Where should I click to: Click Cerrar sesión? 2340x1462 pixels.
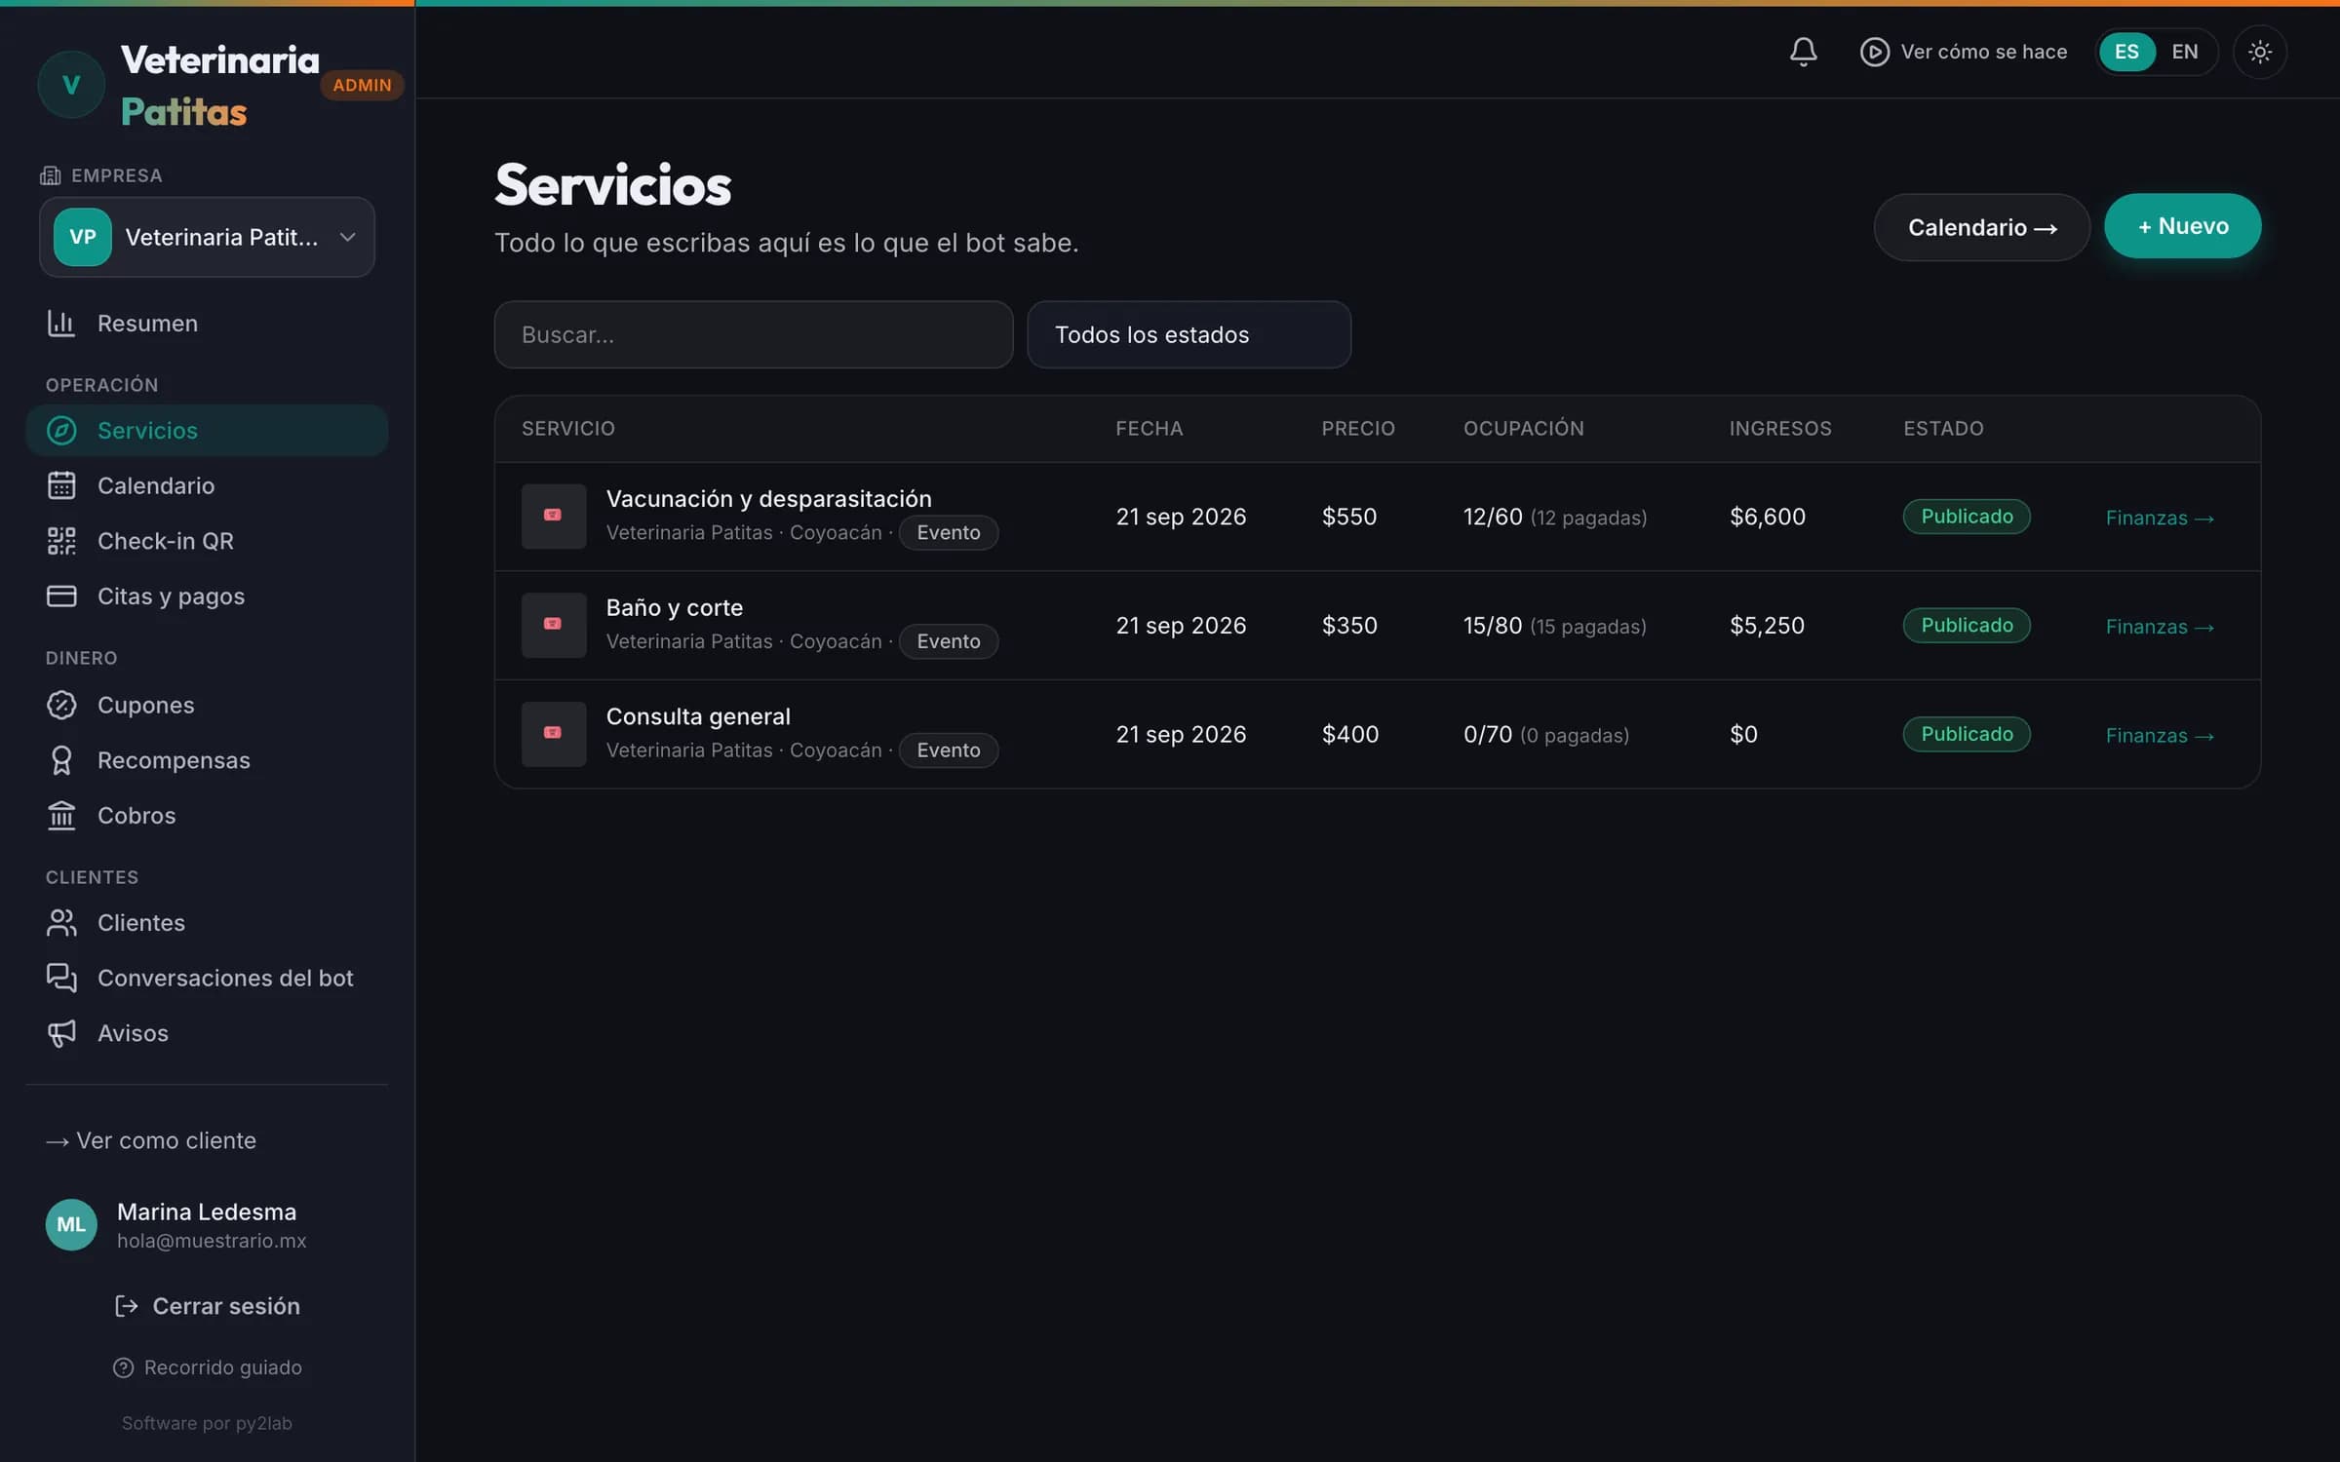(x=207, y=1306)
